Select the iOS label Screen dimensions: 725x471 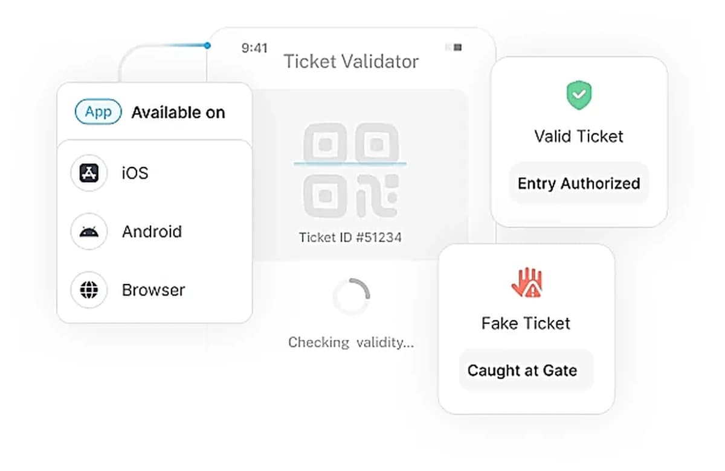pyautogui.click(x=135, y=173)
